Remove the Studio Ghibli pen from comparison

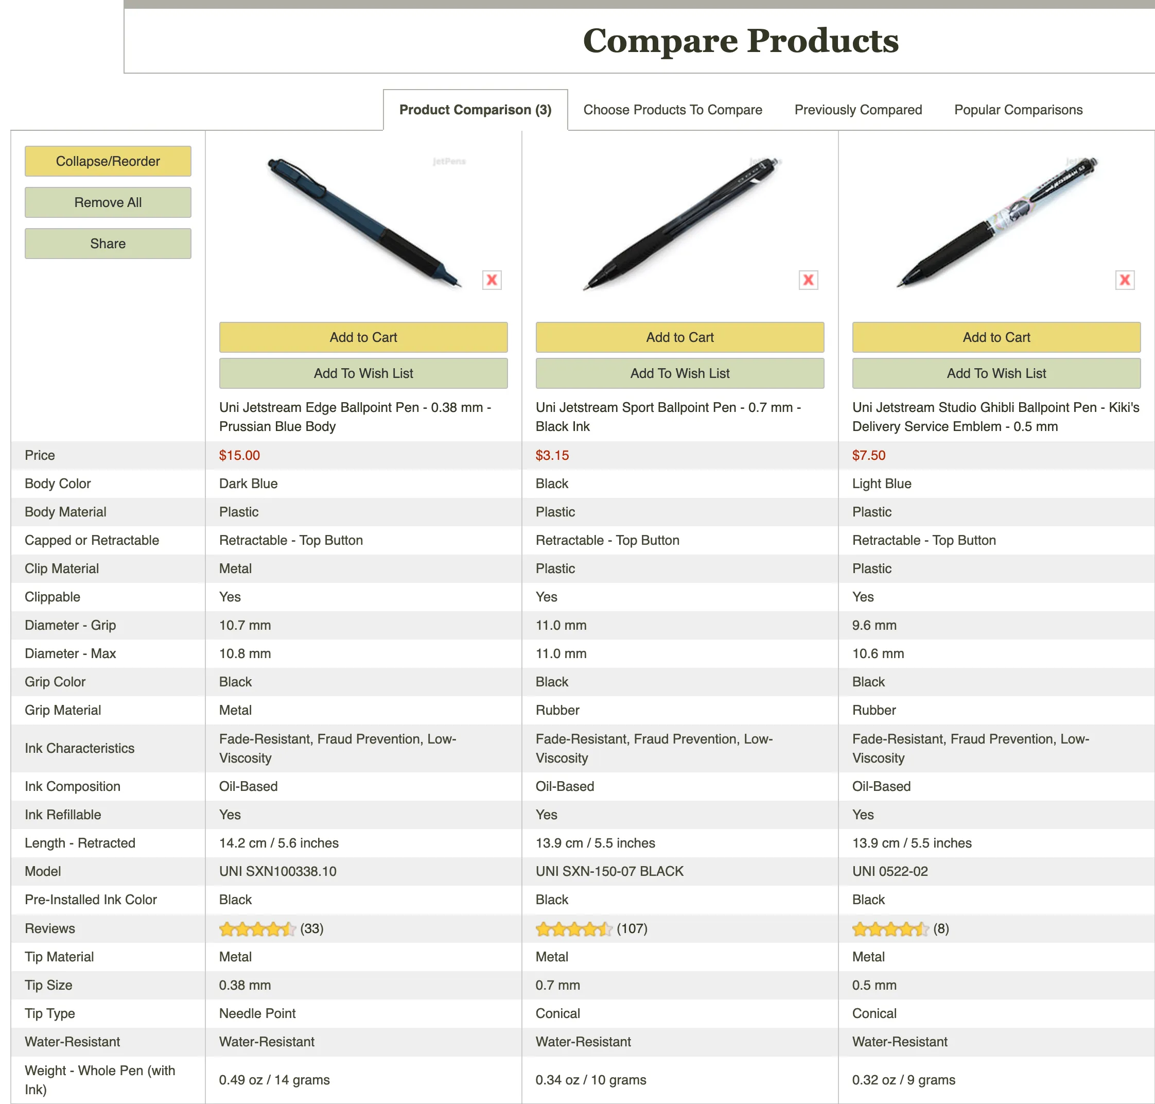(x=1125, y=280)
